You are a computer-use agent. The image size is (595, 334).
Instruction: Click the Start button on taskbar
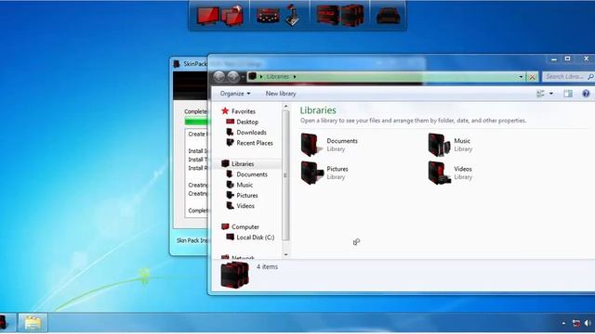[3, 322]
